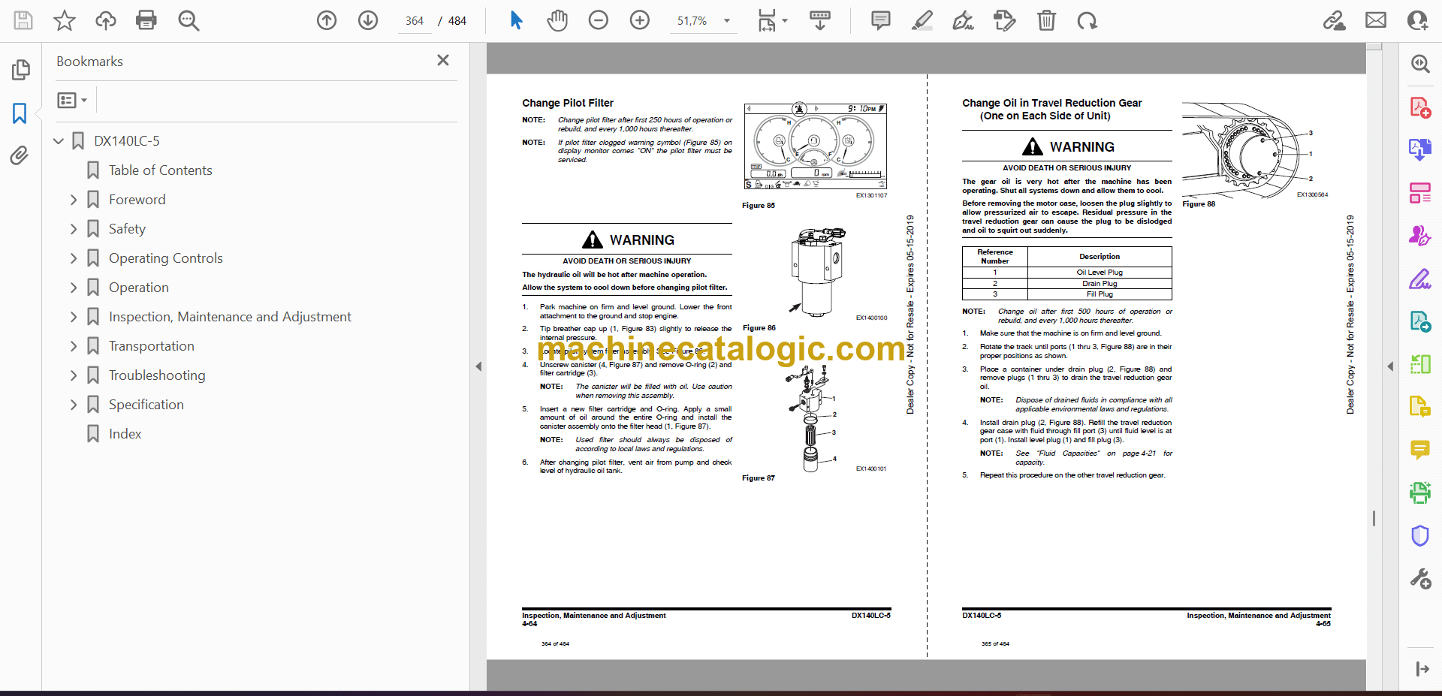The image size is (1442, 696).
Task: Zoom in with plus button
Action: [x=640, y=20]
